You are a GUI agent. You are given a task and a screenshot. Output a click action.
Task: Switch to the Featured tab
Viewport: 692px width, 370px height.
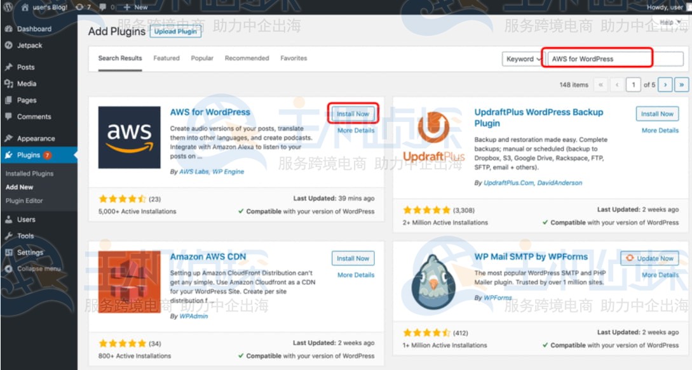166,58
